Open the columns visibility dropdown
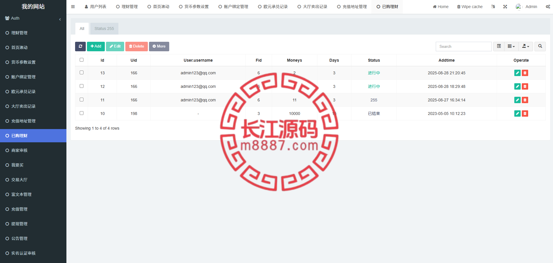The image size is (553, 263). coord(511,46)
